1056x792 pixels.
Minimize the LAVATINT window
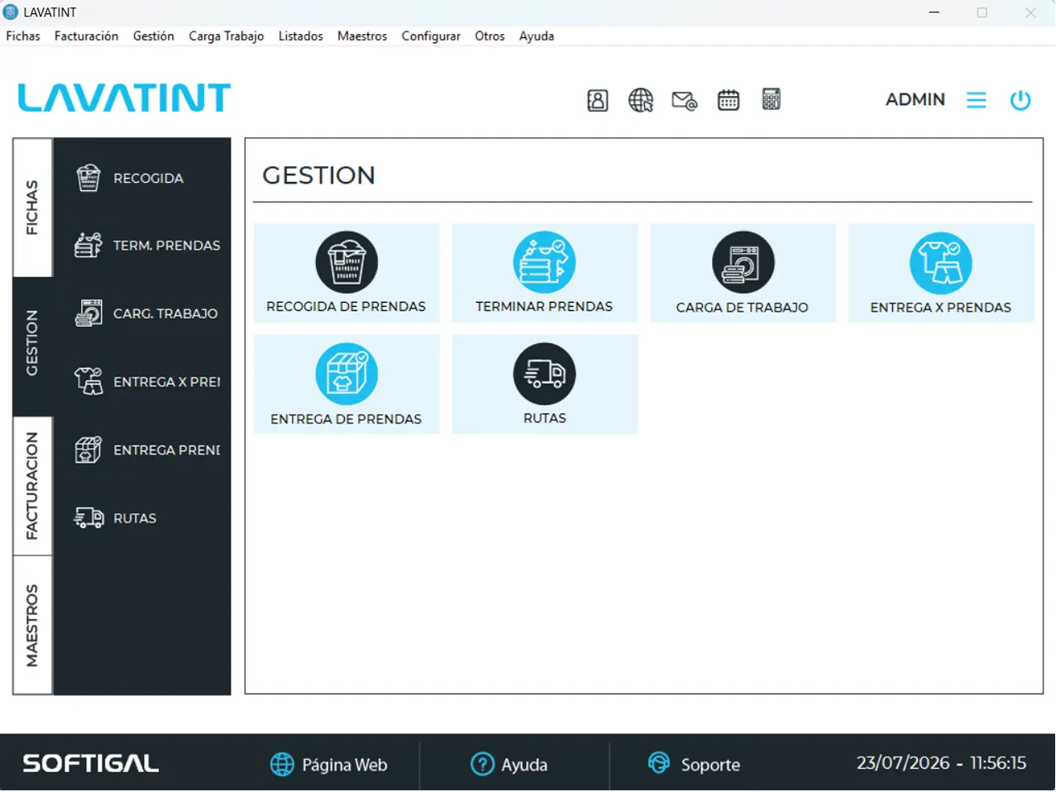point(934,12)
